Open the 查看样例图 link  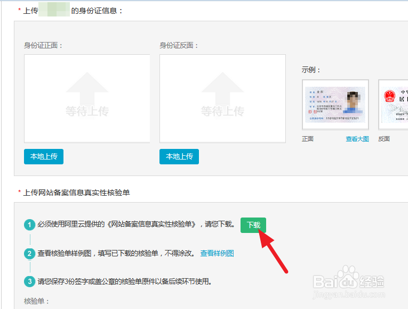click(x=217, y=253)
